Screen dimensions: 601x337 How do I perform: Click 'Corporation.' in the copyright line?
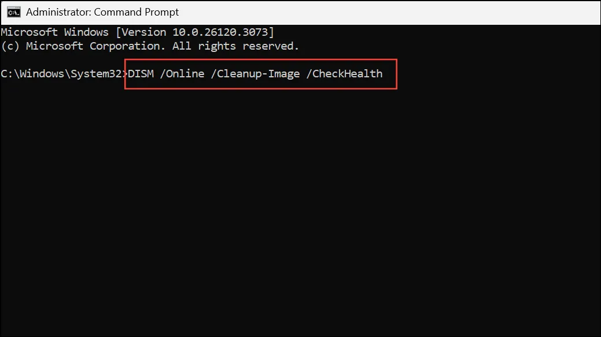pos(128,46)
